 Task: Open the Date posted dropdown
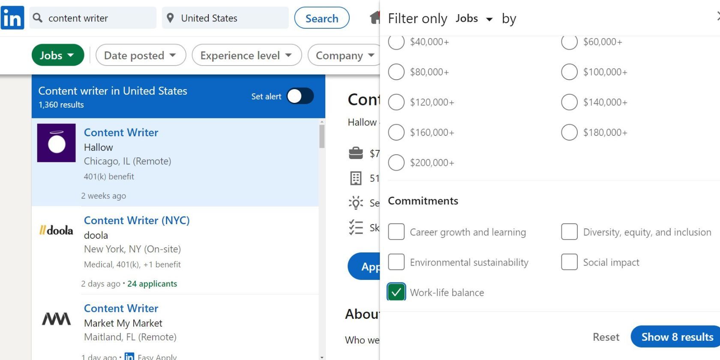(141, 55)
